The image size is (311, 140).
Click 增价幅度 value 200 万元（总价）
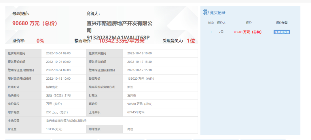coord(57,112)
